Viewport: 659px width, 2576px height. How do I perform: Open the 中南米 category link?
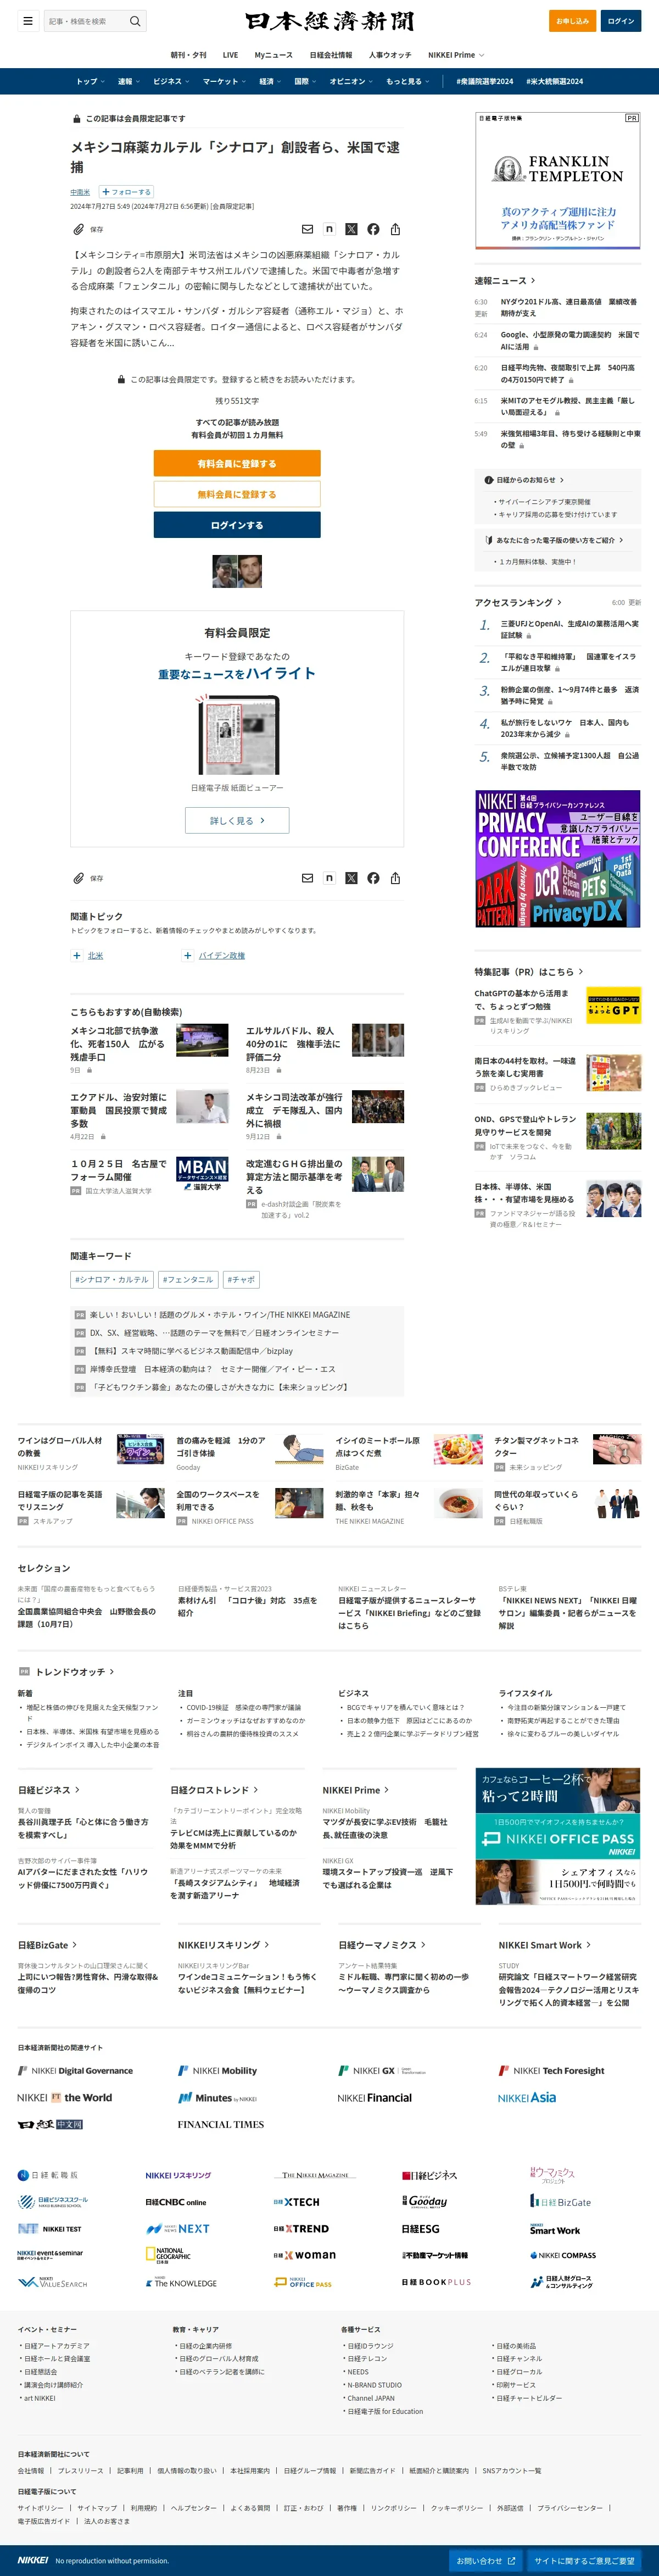(80, 192)
